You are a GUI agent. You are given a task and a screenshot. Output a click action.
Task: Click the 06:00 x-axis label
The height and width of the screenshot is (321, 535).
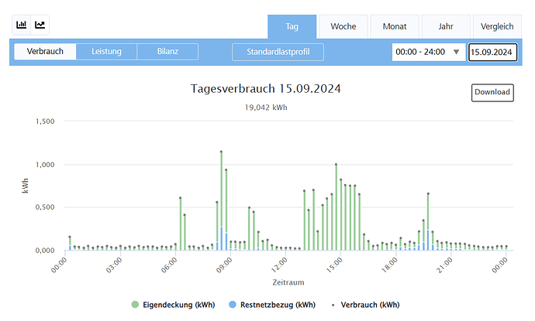(x=169, y=265)
